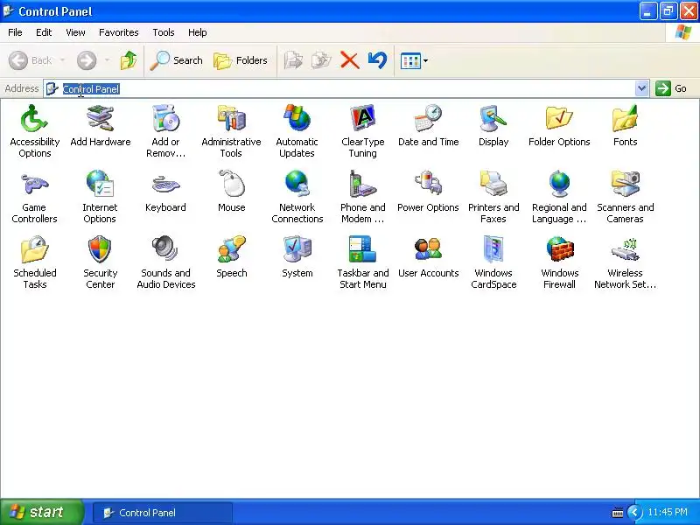The width and height of the screenshot is (700, 525).
Task: Open the Favorites menu
Action: coord(119,32)
